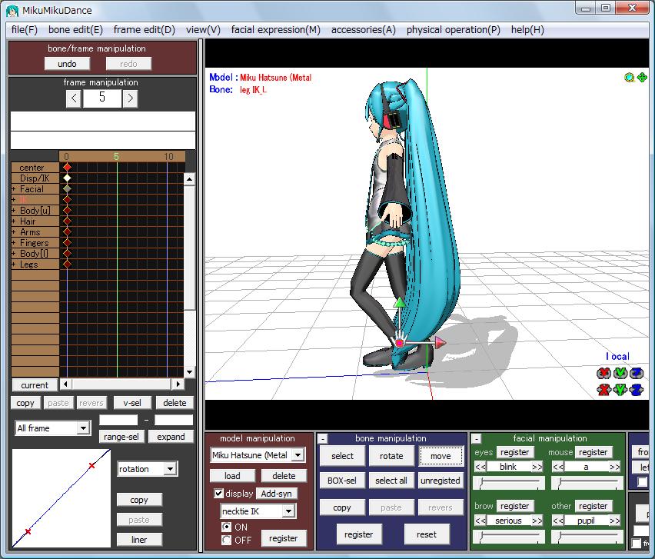
Task: Expand the Fingers track group
Action: click(x=14, y=243)
